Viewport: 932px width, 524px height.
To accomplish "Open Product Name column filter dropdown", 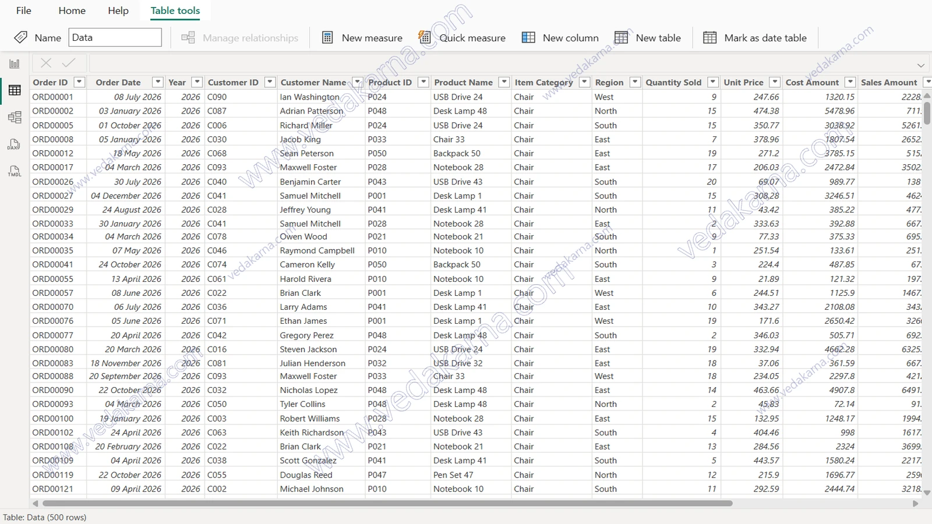I will 504,82.
